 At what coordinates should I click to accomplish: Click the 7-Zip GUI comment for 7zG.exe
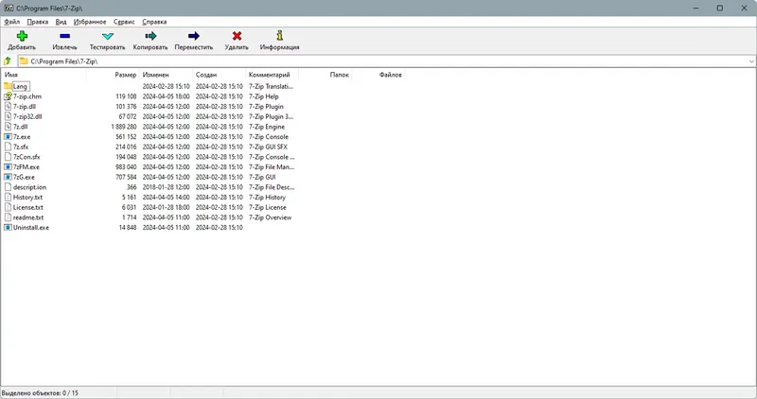(262, 177)
